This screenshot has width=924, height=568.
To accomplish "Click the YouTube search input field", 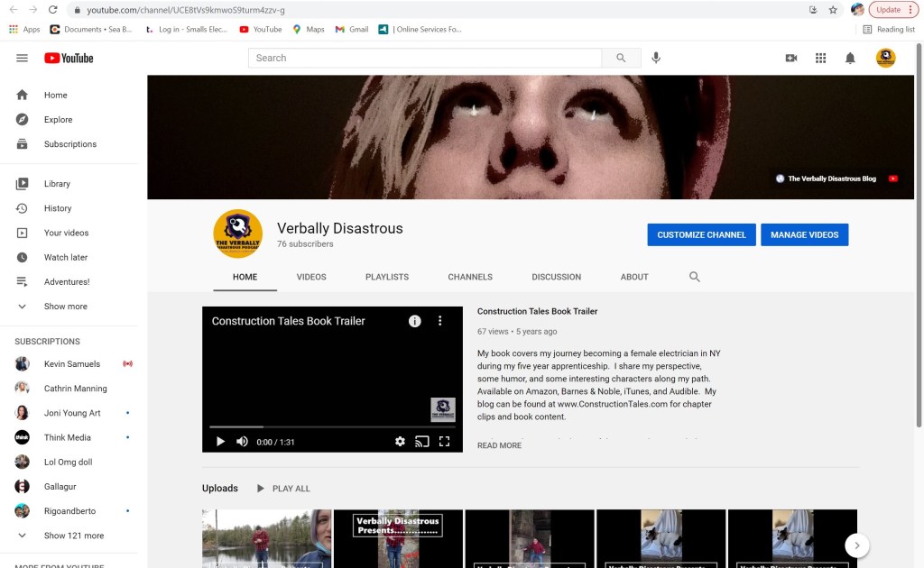I will 424,58.
